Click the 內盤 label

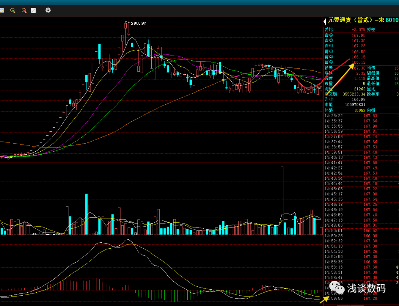tap(371, 111)
